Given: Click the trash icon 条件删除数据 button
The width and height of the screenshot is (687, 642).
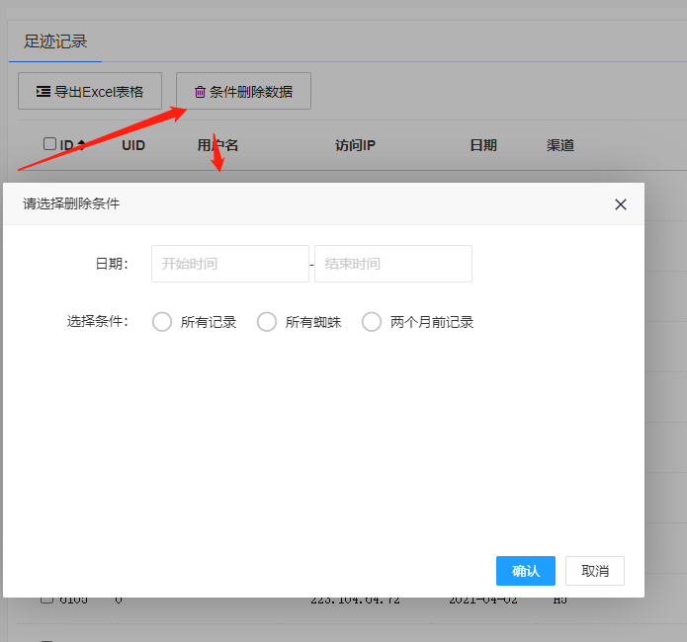Looking at the screenshot, I should tap(243, 92).
